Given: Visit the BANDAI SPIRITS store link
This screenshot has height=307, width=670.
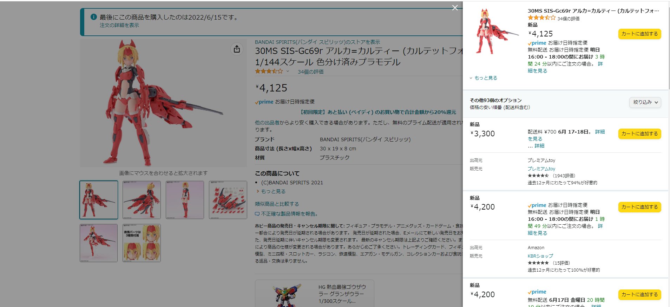Looking at the screenshot, I should 317,42.
